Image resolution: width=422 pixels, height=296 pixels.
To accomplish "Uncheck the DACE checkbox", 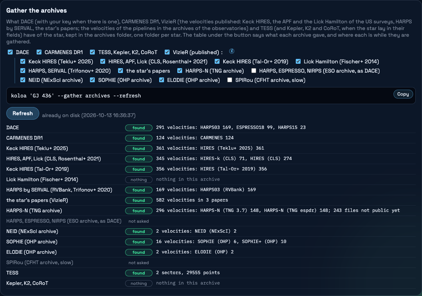I will [x=10, y=52].
